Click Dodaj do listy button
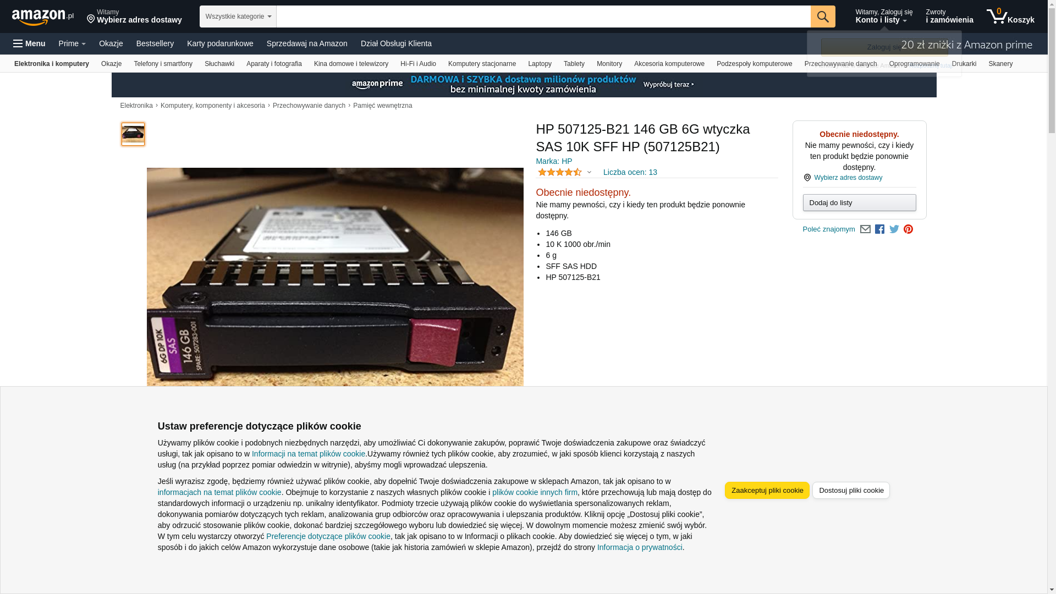 pos(859,203)
